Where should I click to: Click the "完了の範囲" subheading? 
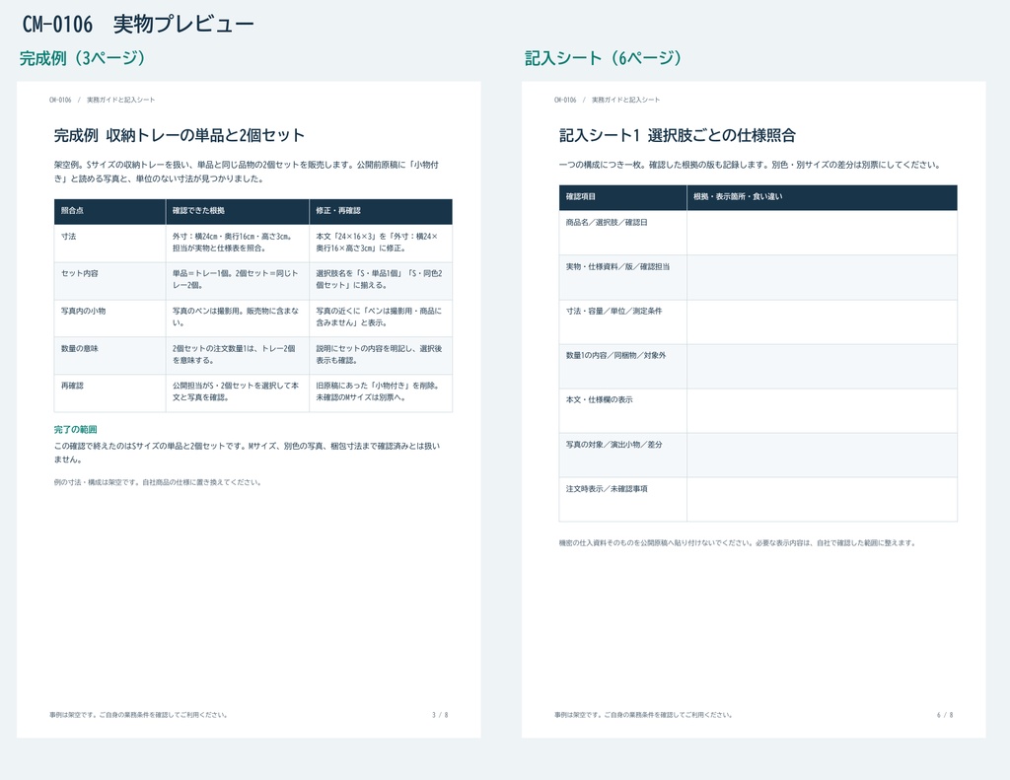(x=75, y=430)
